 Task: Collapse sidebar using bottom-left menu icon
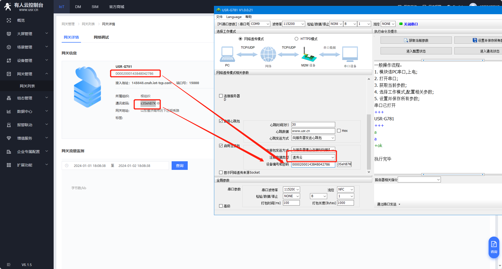tap(9, 265)
